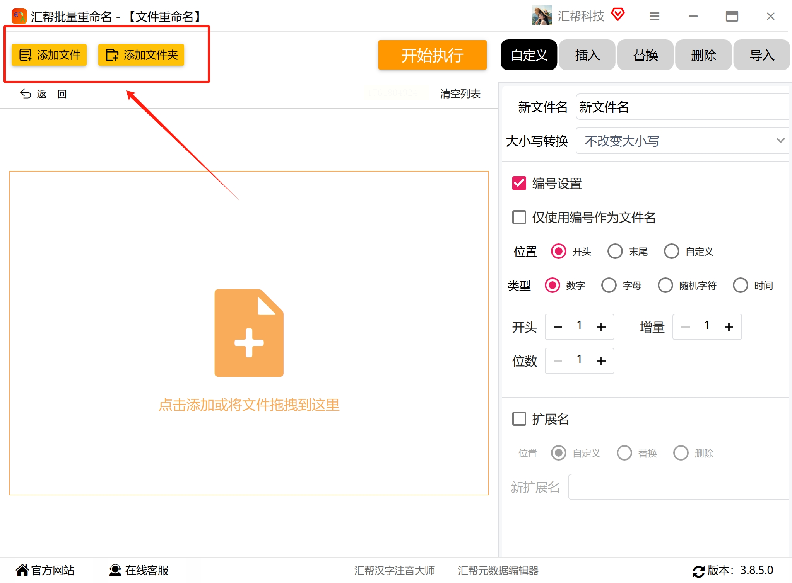Click the Start Execution (开始执行) button
This screenshot has width=792, height=583.
(x=432, y=55)
